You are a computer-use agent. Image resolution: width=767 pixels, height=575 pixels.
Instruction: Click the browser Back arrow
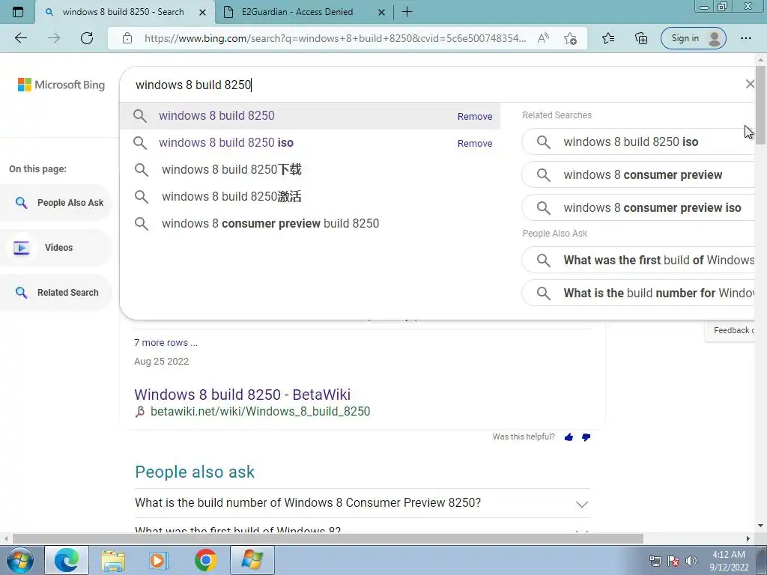pos(21,38)
